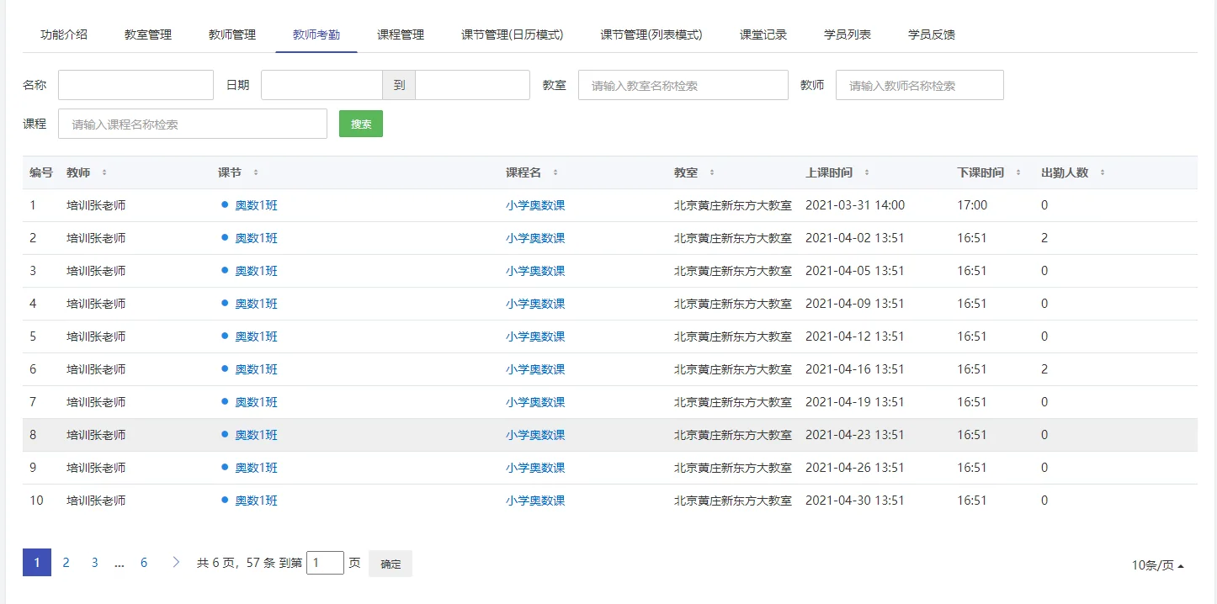Switch to the 教室管理 tab
Viewport: 1217px width, 604px height.
click(x=148, y=34)
